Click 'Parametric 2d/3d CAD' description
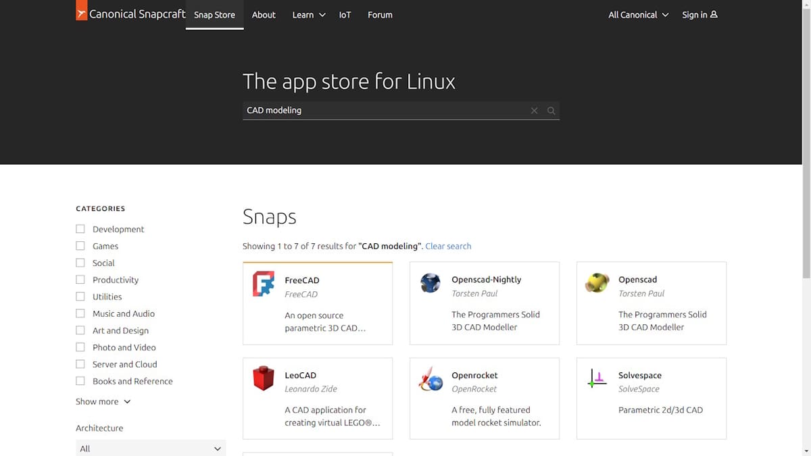 660,410
